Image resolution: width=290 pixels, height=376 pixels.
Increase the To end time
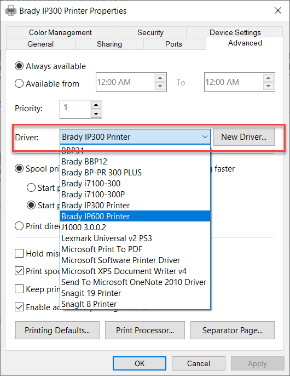pyautogui.click(x=268, y=78)
